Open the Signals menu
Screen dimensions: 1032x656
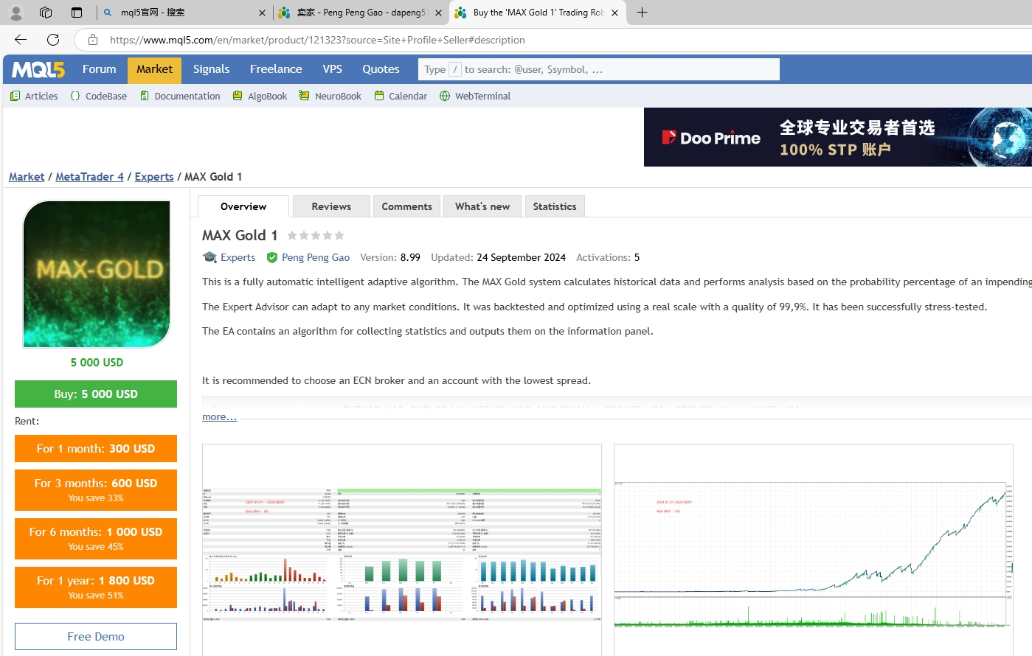point(211,69)
